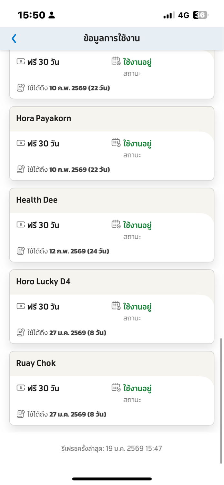Select the Horo Lucky D4 service title
Viewport: 224px width, 485px height.
pyautogui.click(x=43, y=281)
